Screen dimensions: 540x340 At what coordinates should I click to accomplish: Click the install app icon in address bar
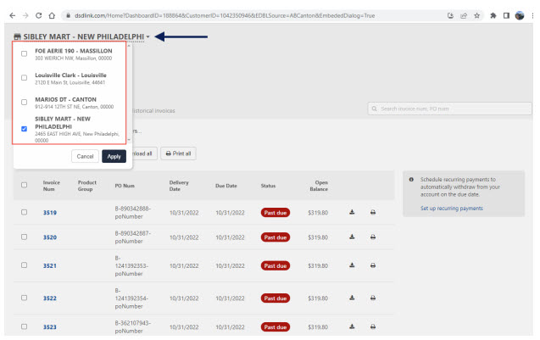(x=450, y=15)
